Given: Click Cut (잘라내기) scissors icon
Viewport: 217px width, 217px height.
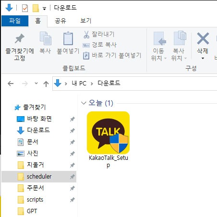Looking at the screenshot, I should coord(86,35).
